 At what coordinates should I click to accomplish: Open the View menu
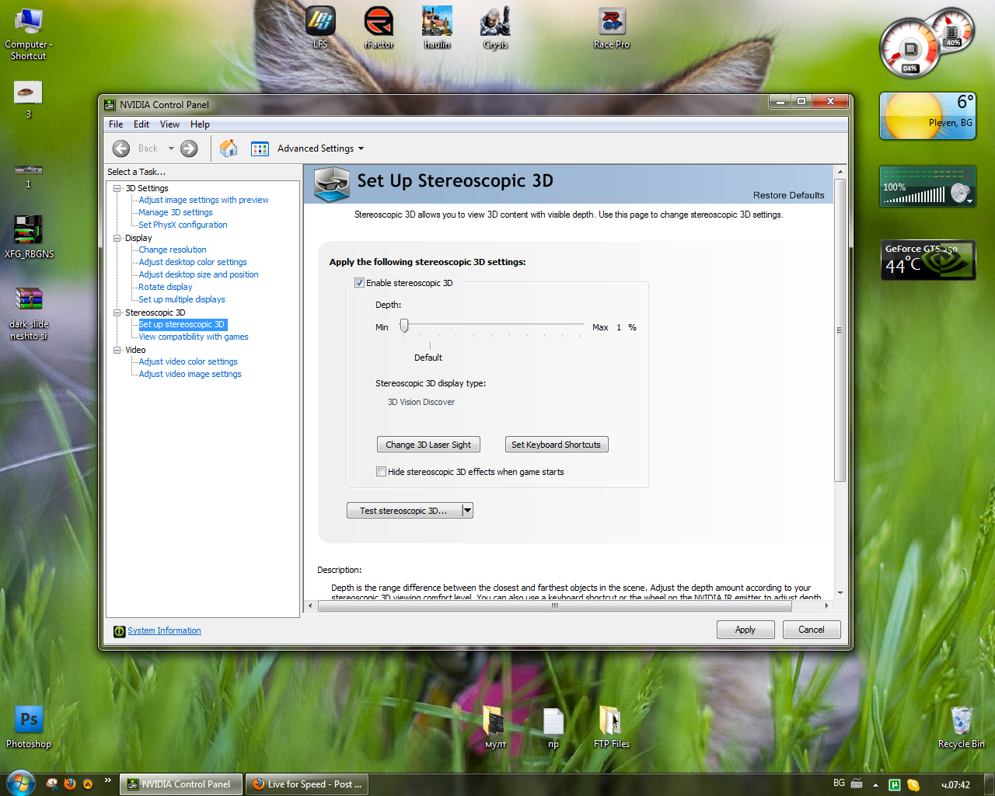click(169, 124)
